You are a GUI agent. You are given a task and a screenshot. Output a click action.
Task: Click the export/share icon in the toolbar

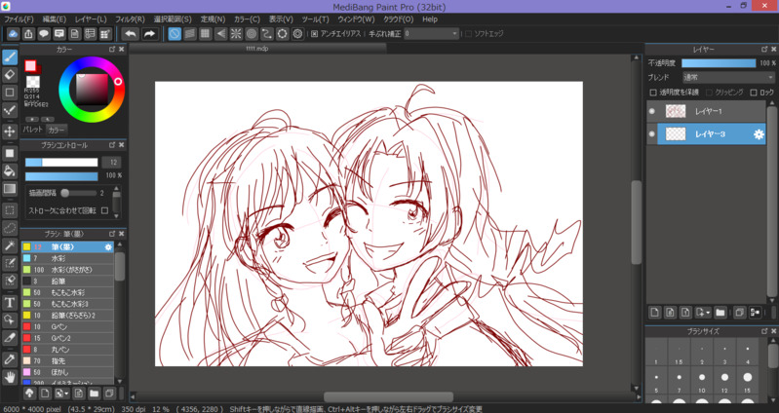pos(28,34)
